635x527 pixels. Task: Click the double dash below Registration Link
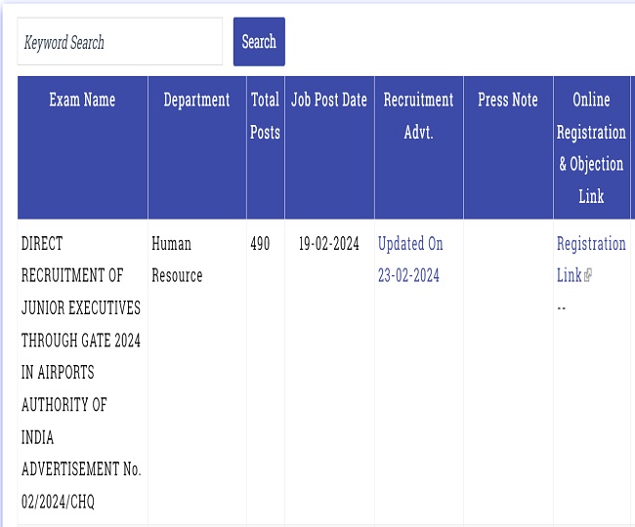[562, 308]
